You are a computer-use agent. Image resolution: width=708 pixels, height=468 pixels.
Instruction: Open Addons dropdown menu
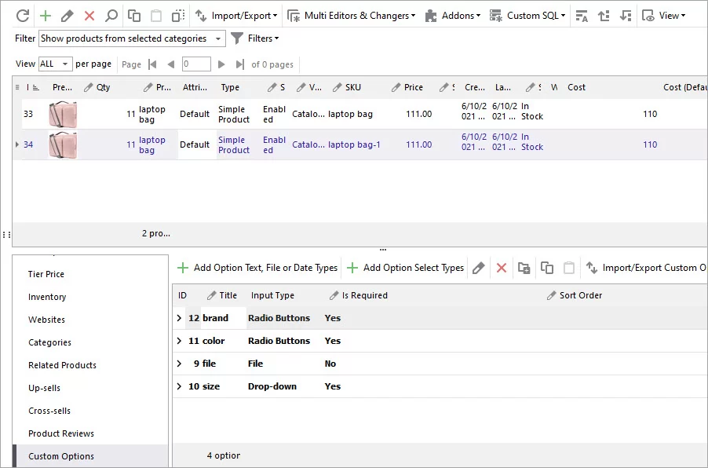pos(453,16)
